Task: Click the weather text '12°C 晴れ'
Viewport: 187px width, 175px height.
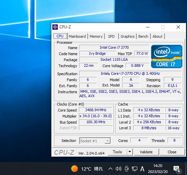Action: click(x=92, y=169)
